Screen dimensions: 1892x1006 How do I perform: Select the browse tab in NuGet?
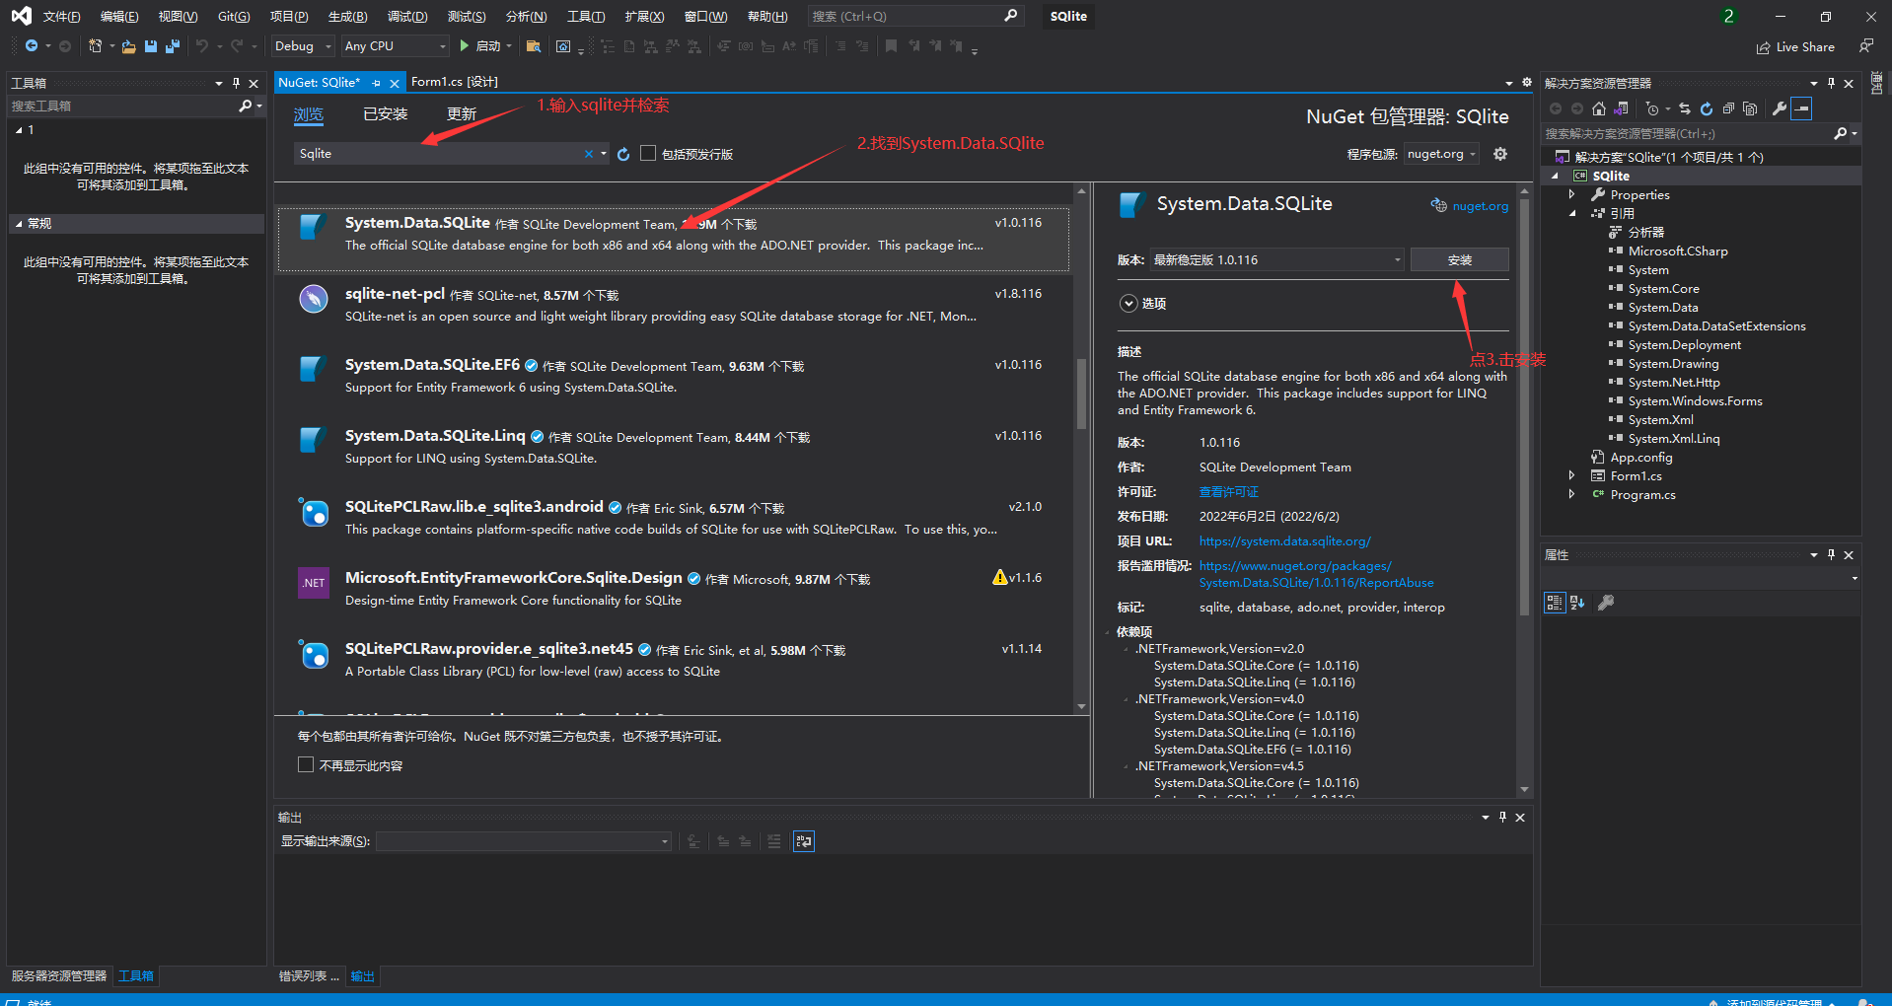(309, 114)
